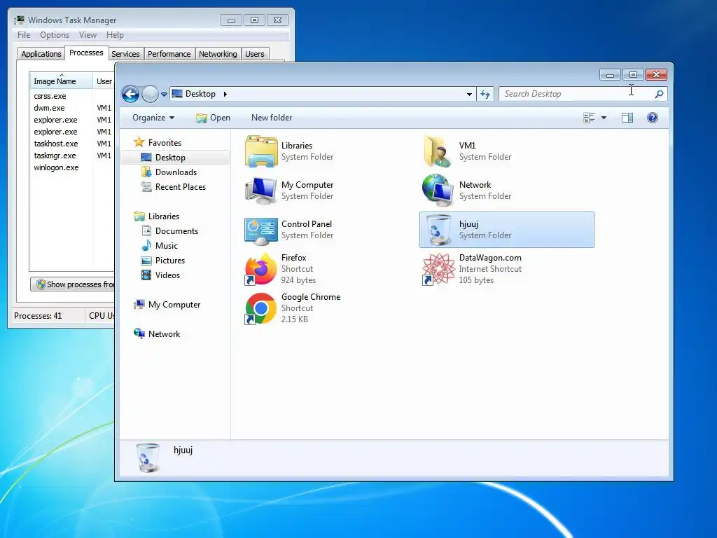Switch to the Users tab
Image resolution: width=717 pixels, height=538 pixels.
[255, 54]
